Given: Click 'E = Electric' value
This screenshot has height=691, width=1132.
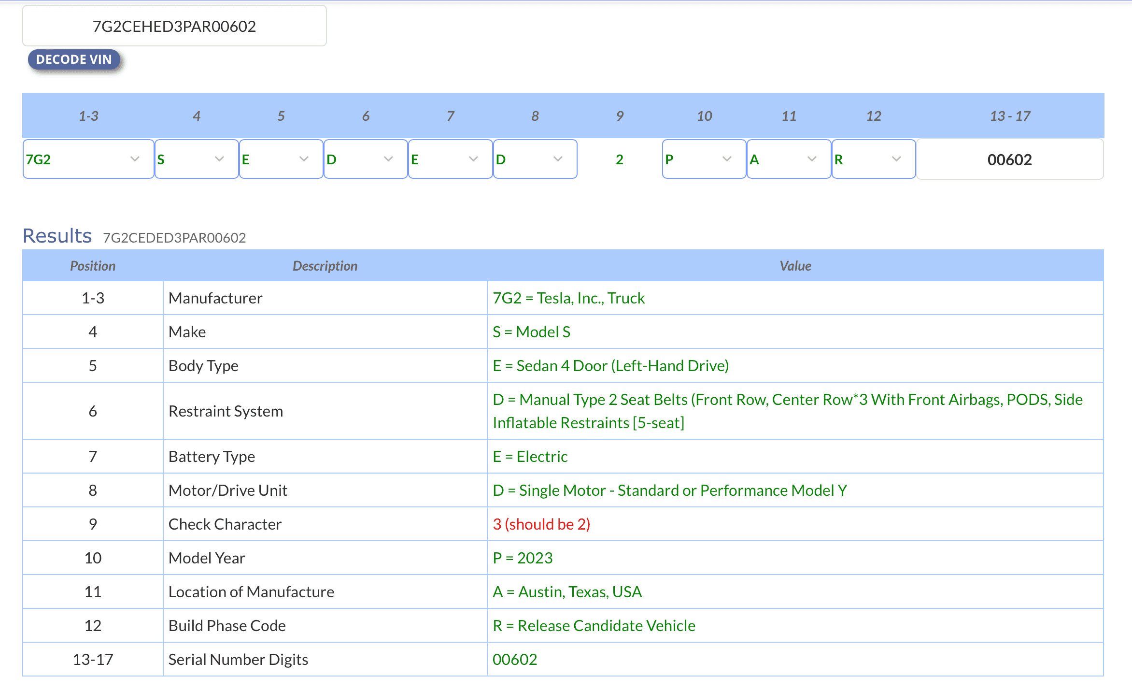Looking at the screenshot, I should [x=530, y=457].
